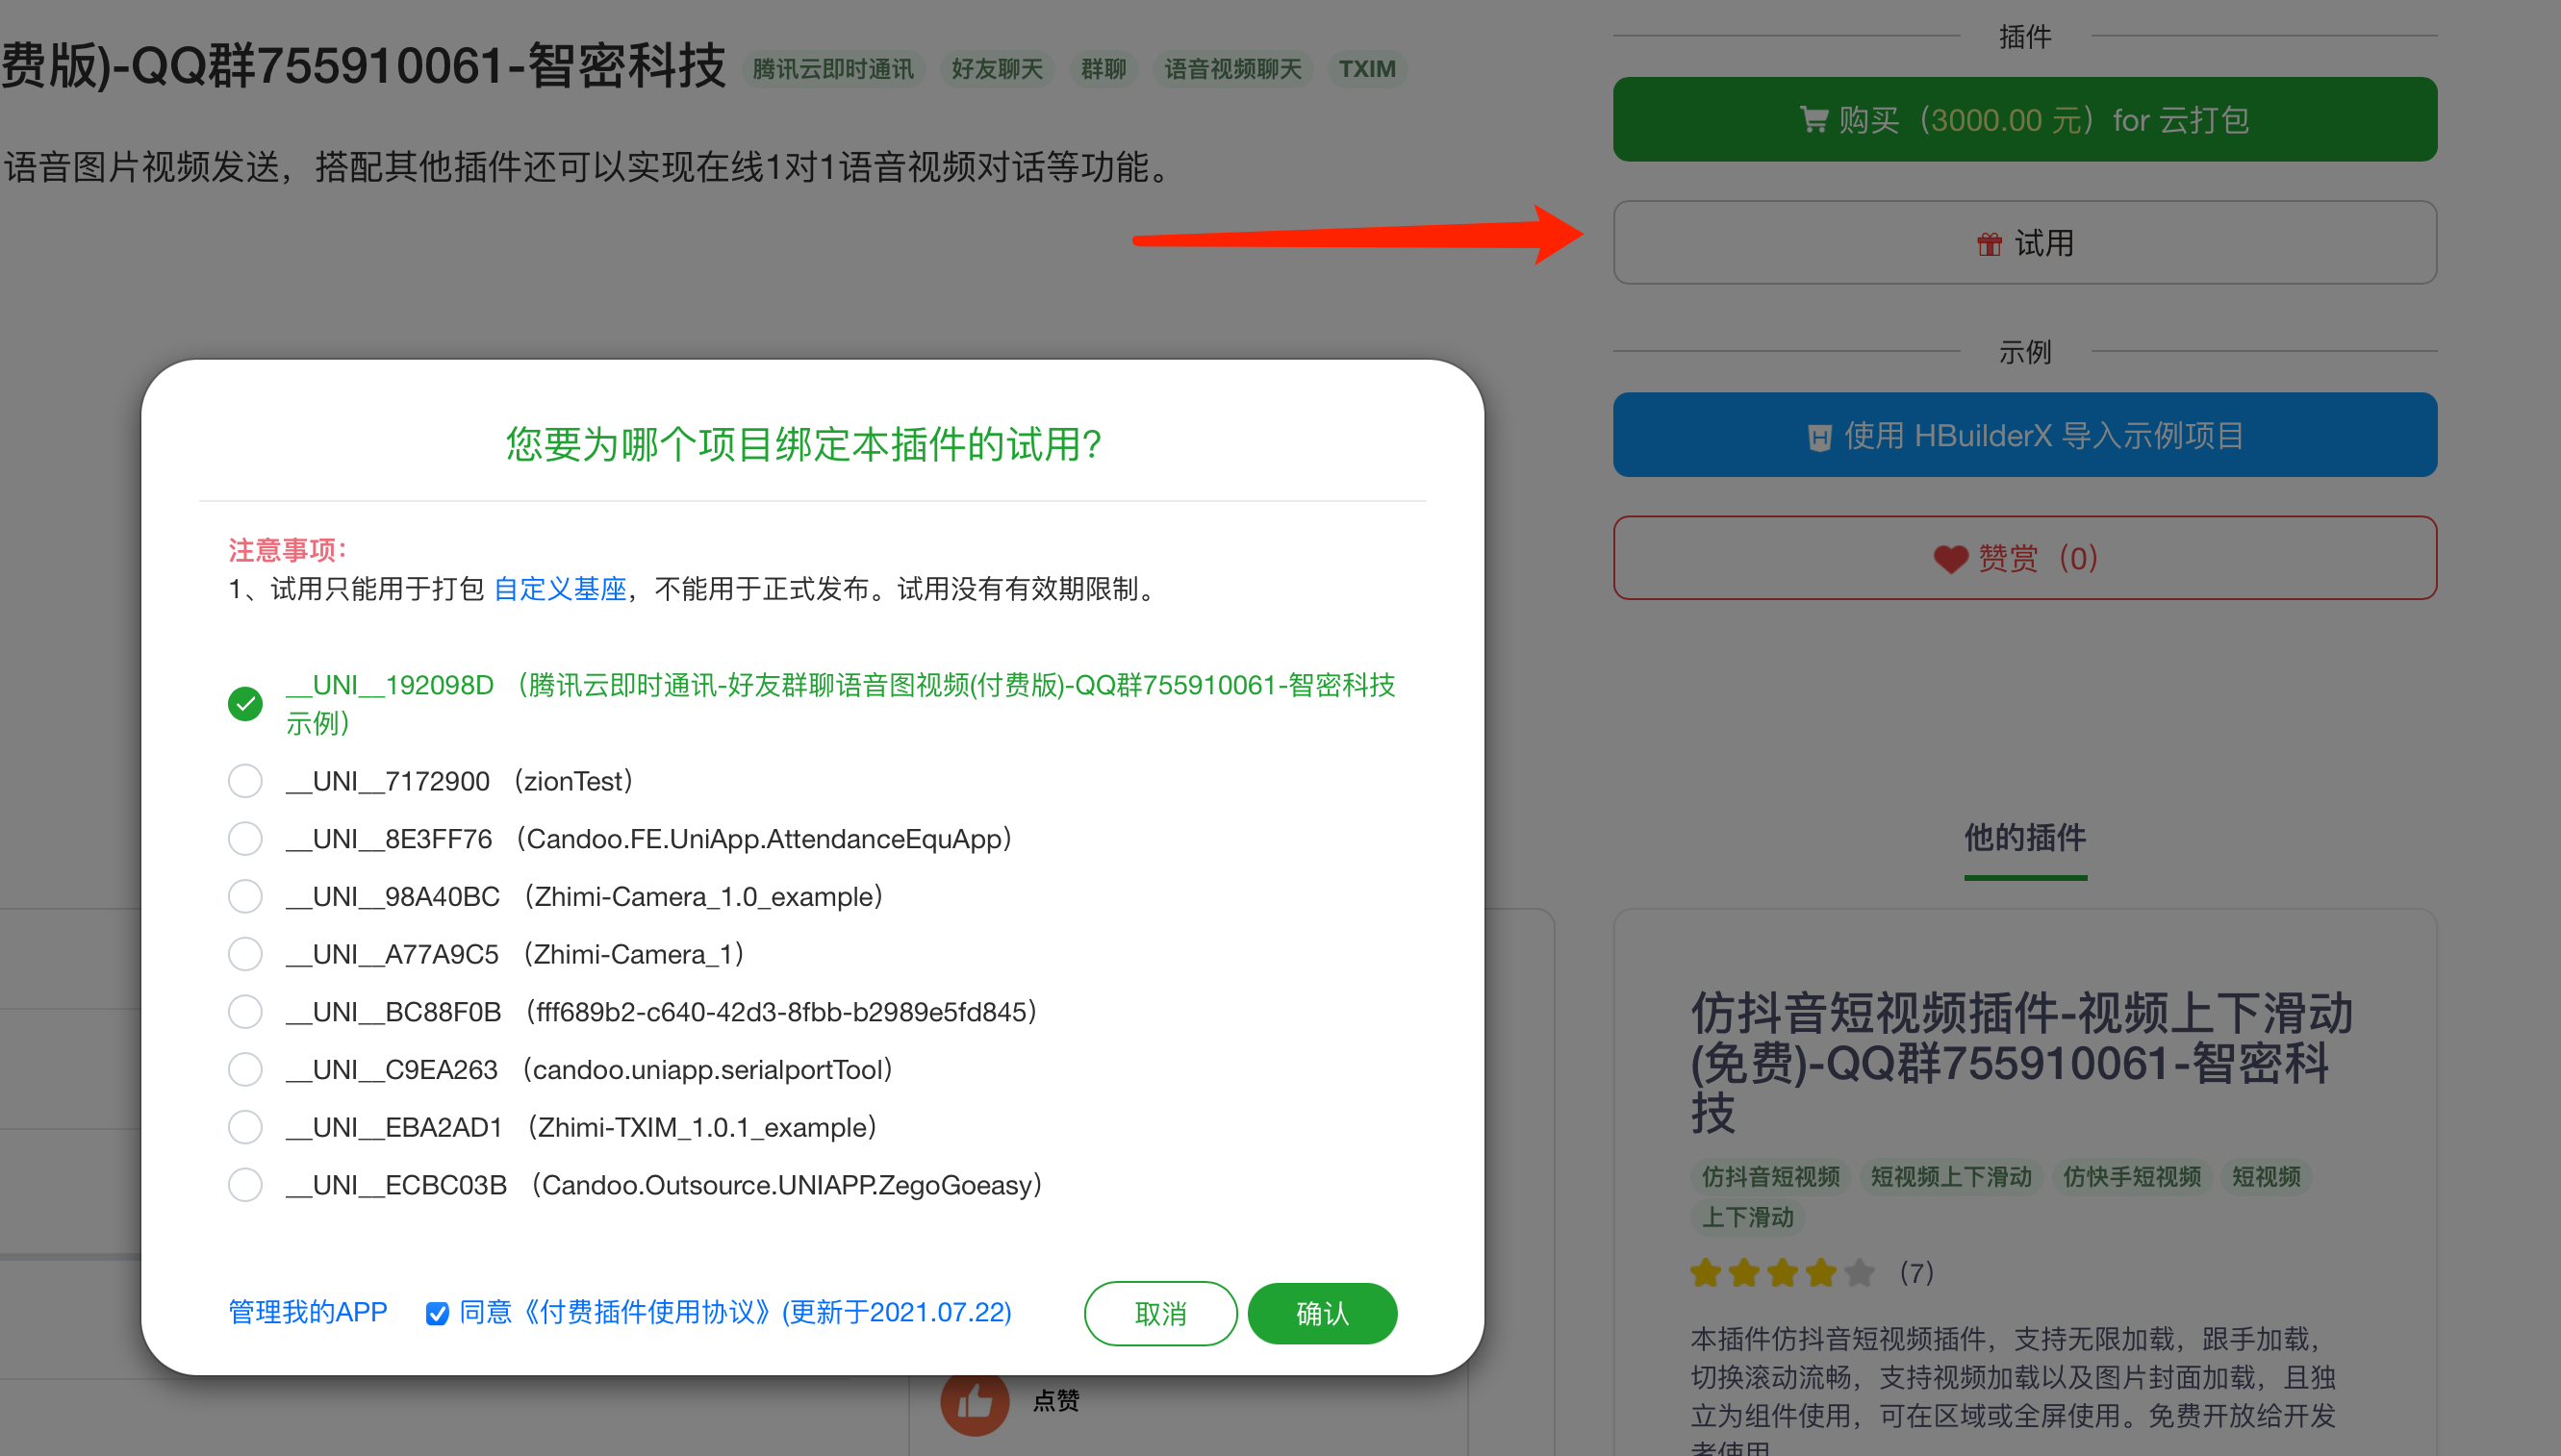This screenshot has width=2561, height=1456.
Task: Click the red heart icon beside 赞赏
Action: 1951,559
